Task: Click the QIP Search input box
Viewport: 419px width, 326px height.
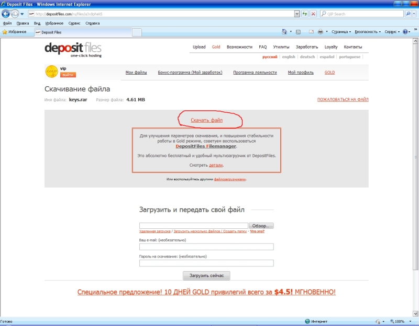Action: pyautogui.click(x=362, y=14)
